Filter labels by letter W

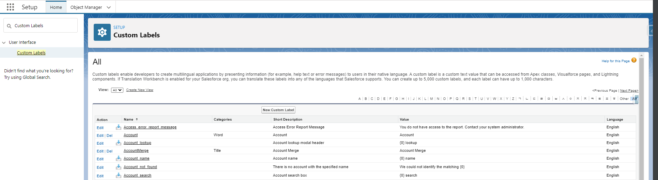point(494,99)
